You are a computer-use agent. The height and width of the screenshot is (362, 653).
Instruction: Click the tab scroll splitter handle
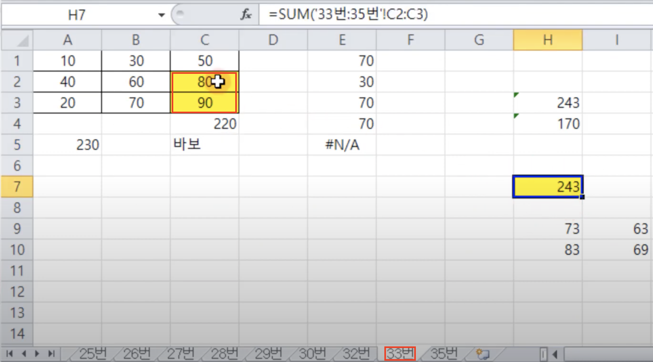pyautogui.click(x=543, y=354)
